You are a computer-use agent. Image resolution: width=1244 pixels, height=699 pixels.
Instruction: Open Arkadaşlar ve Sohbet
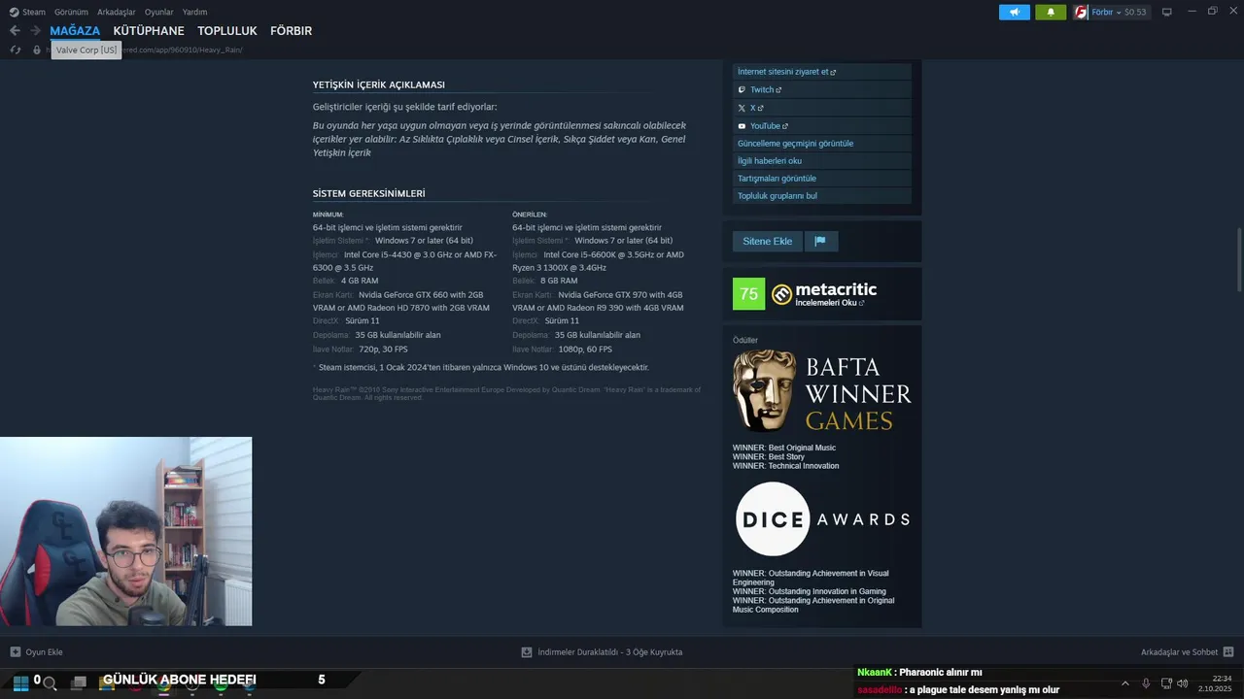[1188, 652]
